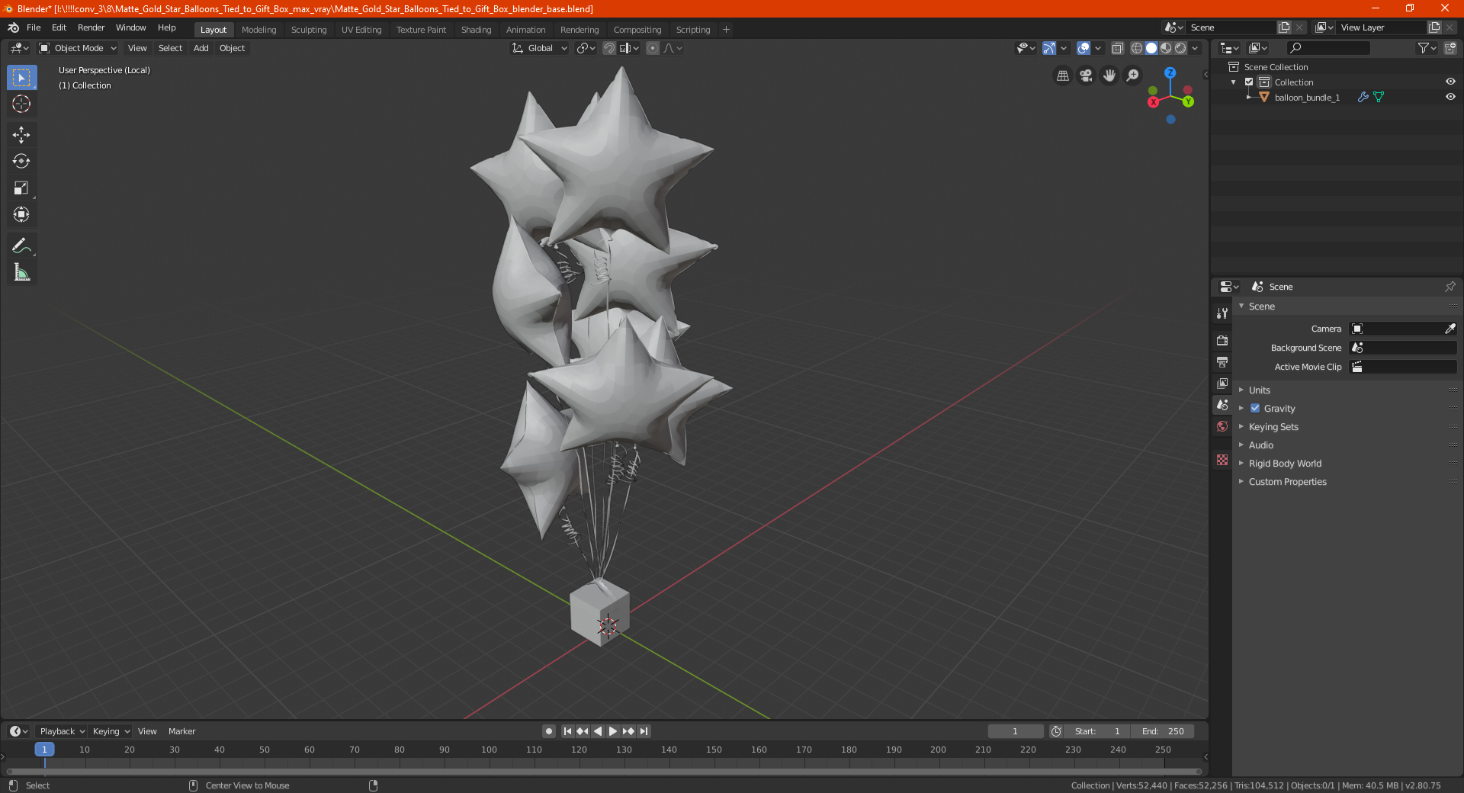The image size is (1464, 793).
Task: Toggle the Gravity checkbox
Action: tap(1255, 408)
